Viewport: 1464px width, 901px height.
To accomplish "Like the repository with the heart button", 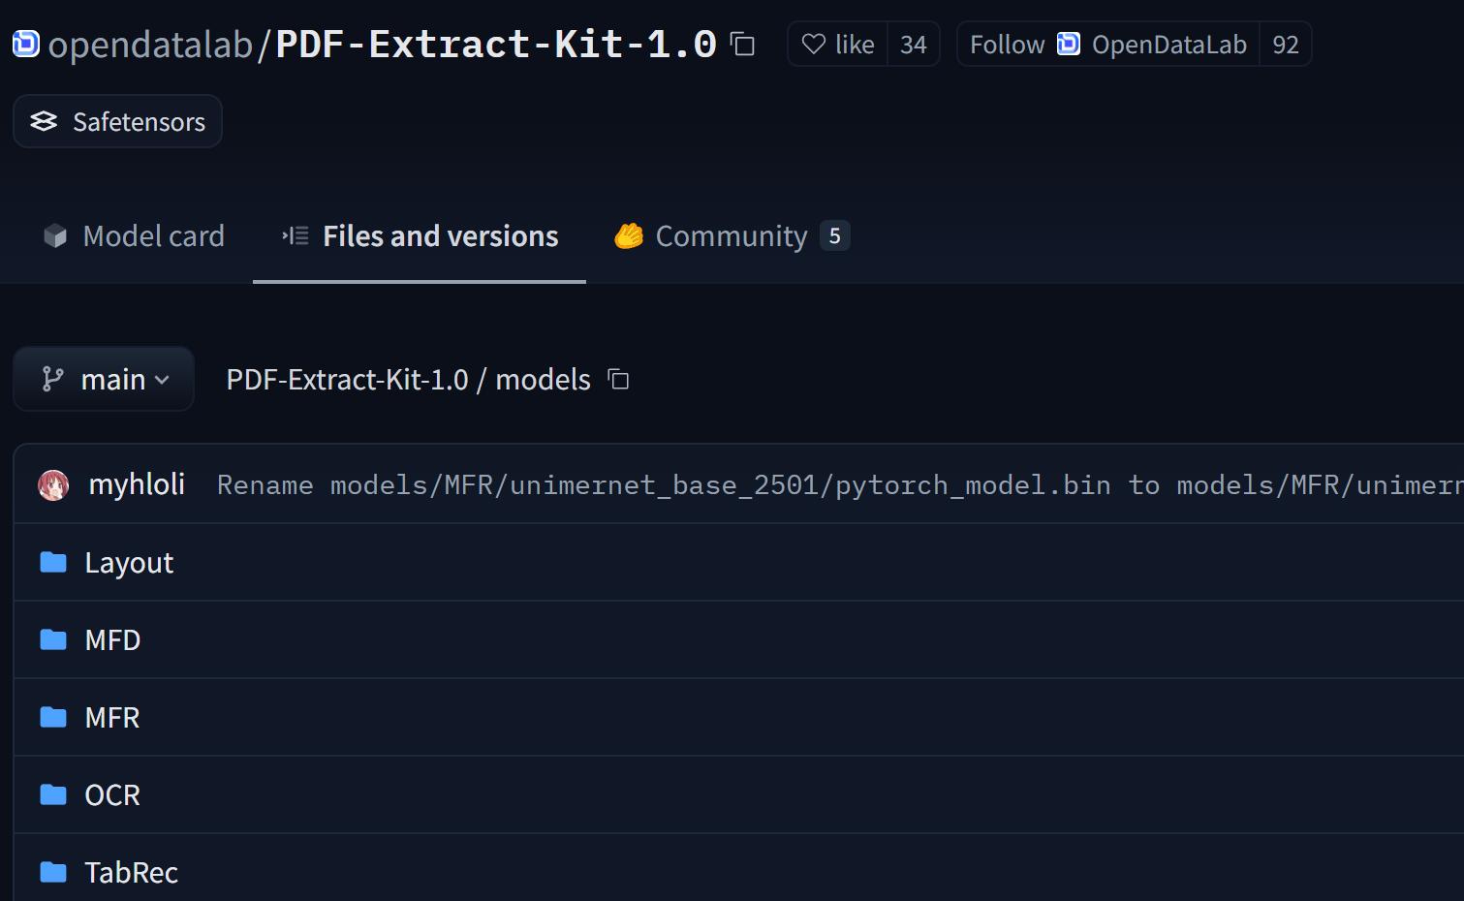I will 838,45.
